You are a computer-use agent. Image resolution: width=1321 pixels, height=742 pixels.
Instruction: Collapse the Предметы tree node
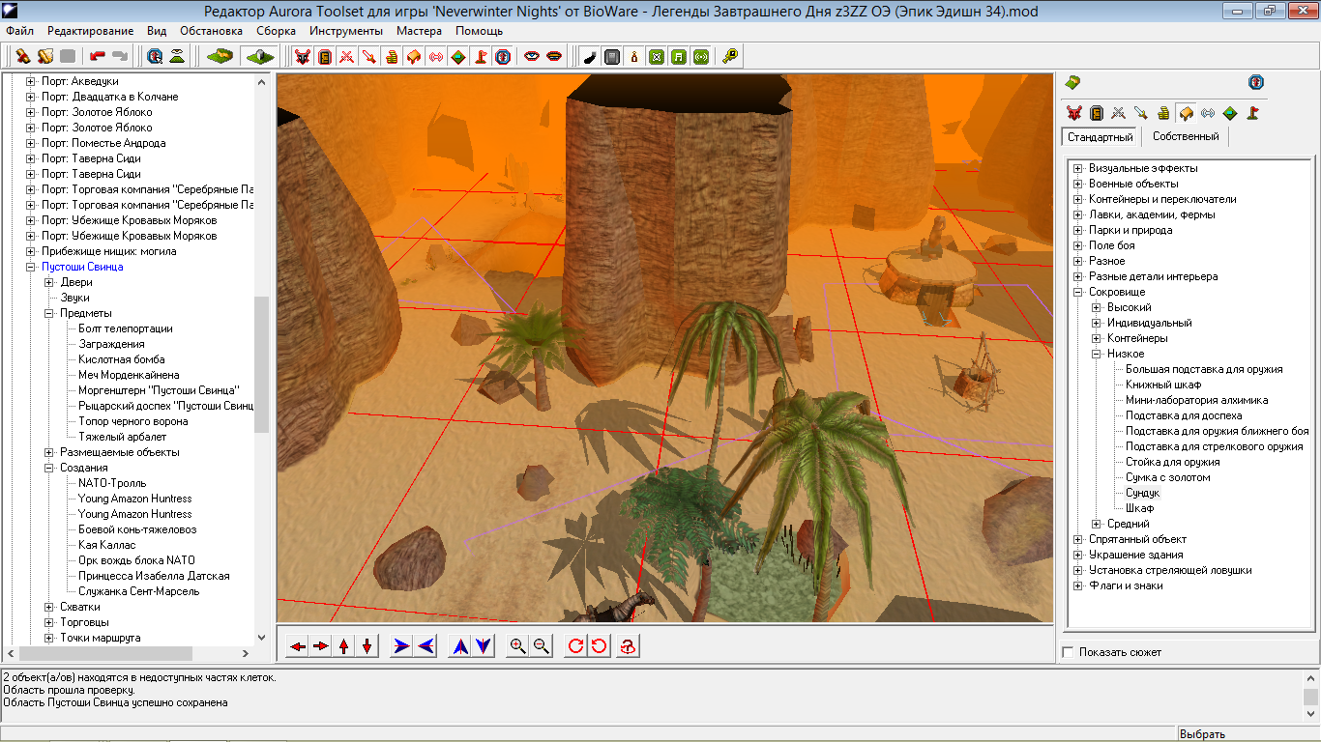(x=49, y=313)
